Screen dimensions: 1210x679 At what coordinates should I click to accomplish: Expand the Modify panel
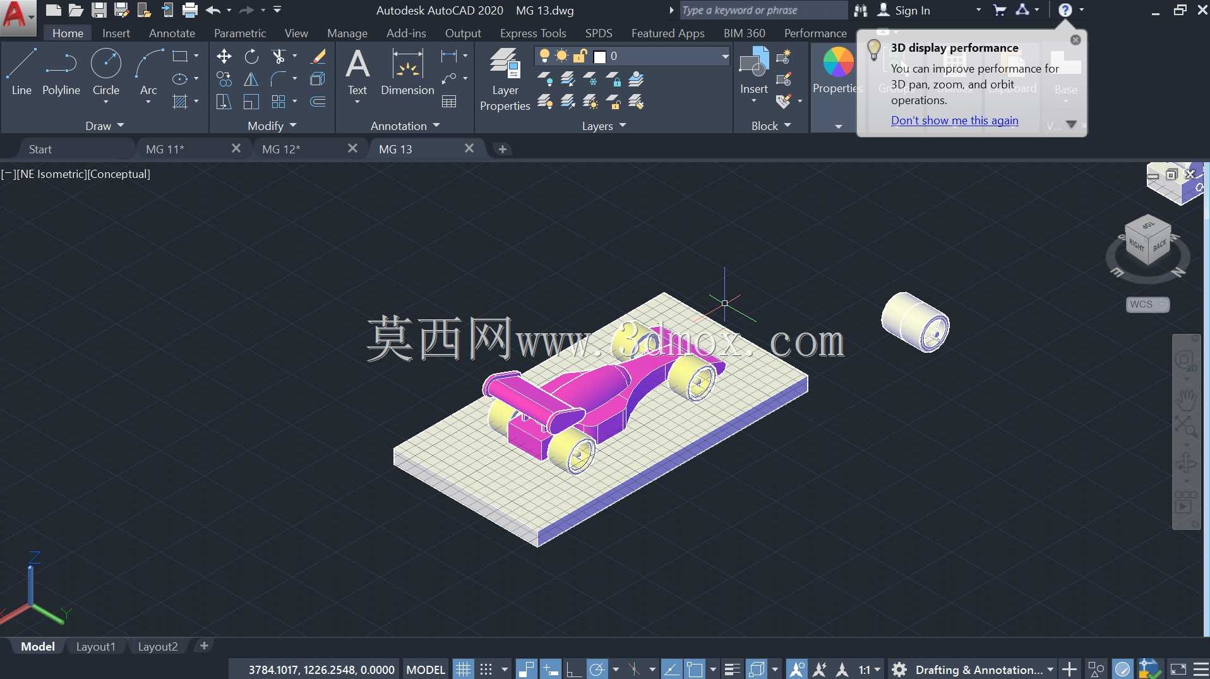272,126
